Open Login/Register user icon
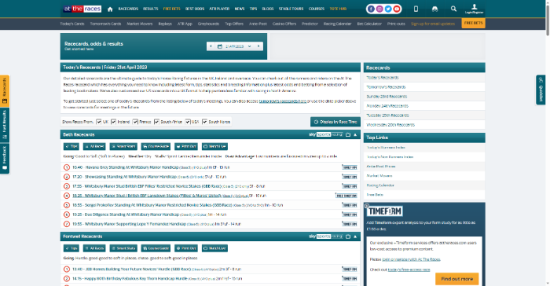 (475, 9)
